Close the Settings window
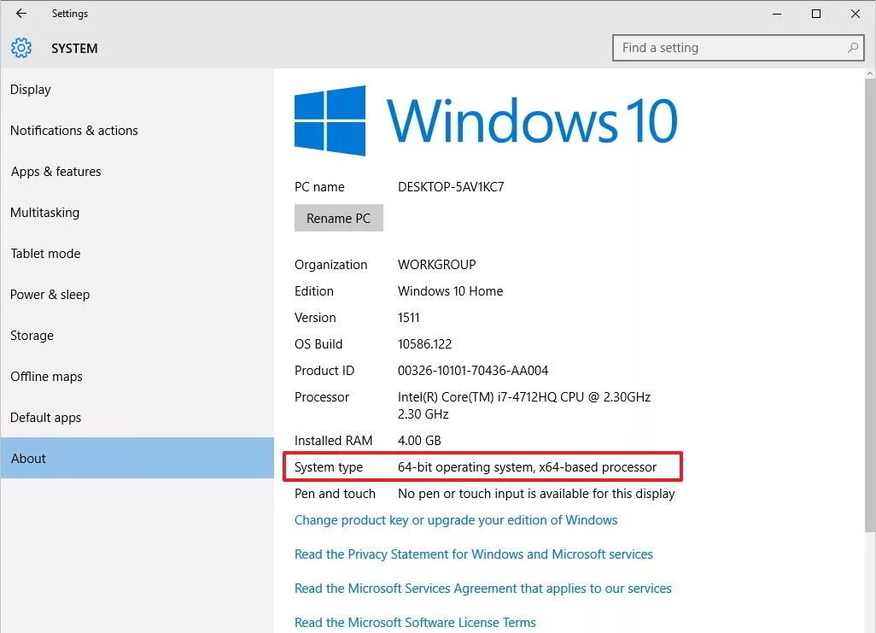 click(x=856, y=14)
